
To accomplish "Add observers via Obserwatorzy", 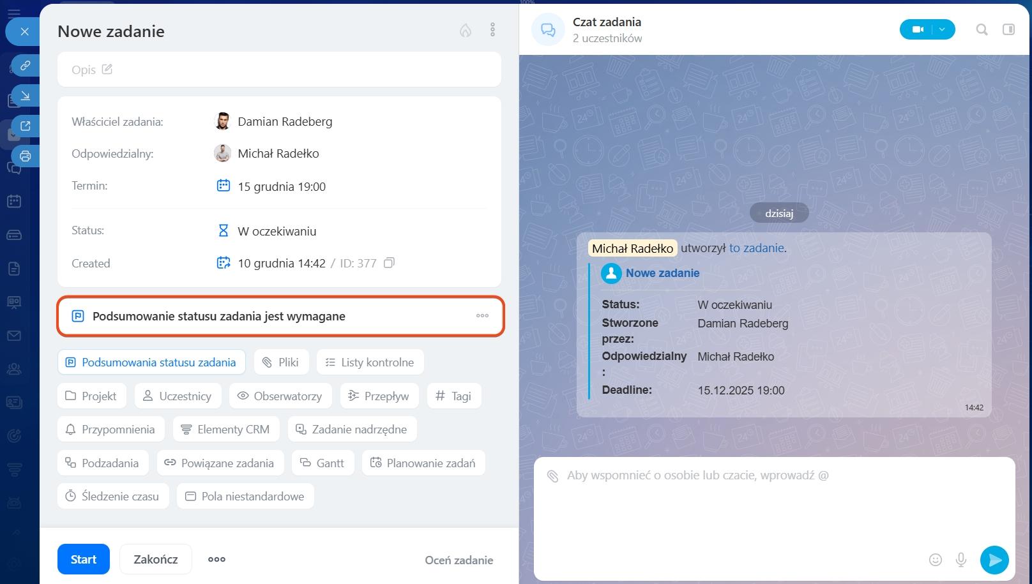I will [280, 396].
